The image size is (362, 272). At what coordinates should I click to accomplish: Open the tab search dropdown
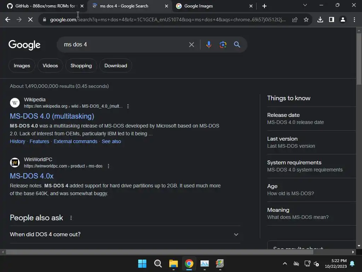[305, 5]
